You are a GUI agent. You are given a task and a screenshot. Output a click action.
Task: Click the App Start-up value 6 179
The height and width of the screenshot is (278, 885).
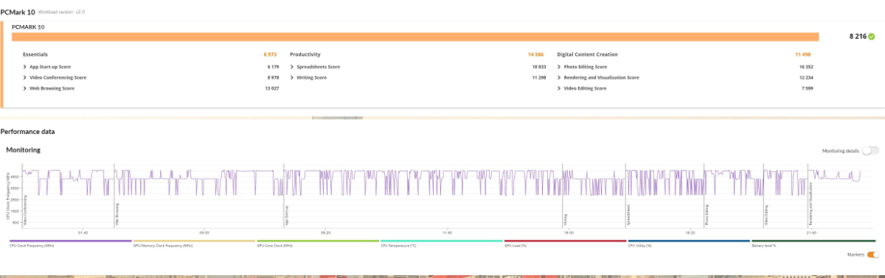pos(273,67)
